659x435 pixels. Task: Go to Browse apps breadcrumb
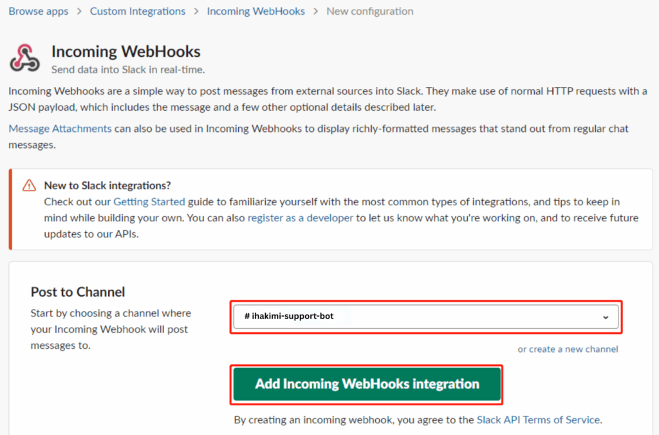39,12
